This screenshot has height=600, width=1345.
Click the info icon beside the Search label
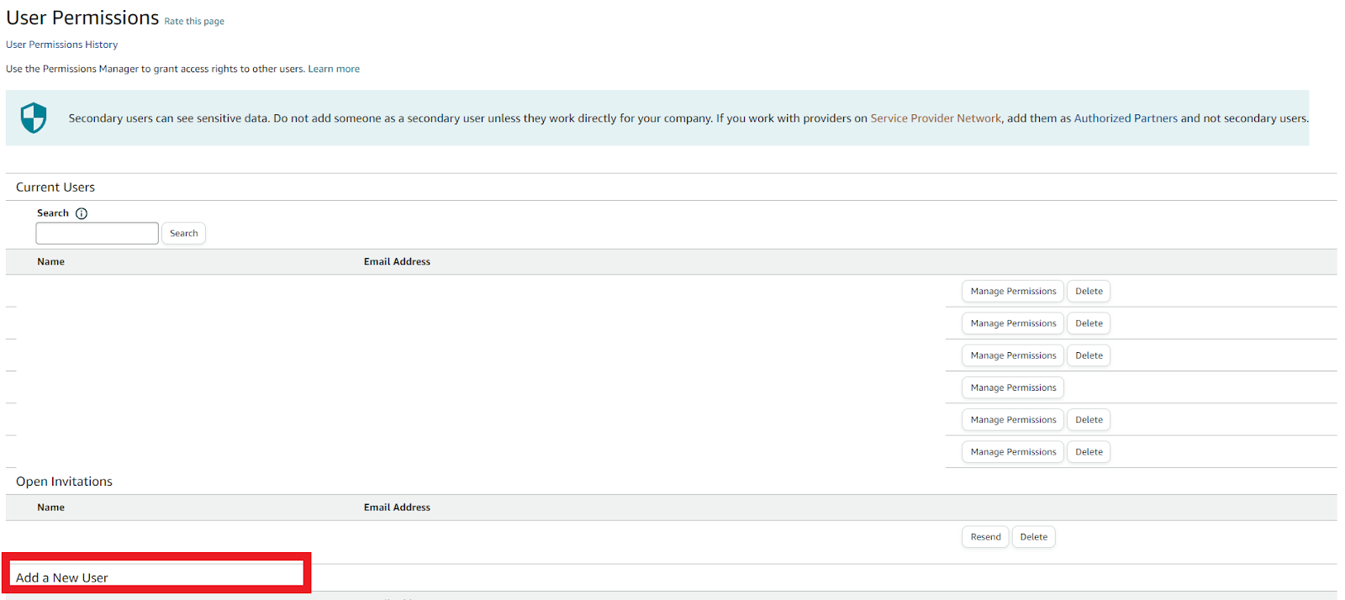click(82, 213)
